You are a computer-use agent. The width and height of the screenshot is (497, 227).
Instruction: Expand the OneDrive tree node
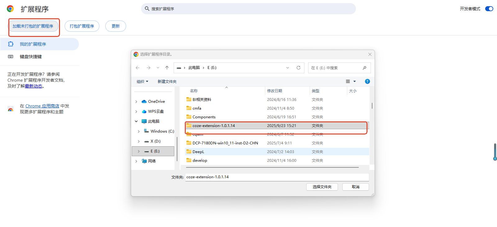point(136,102)
